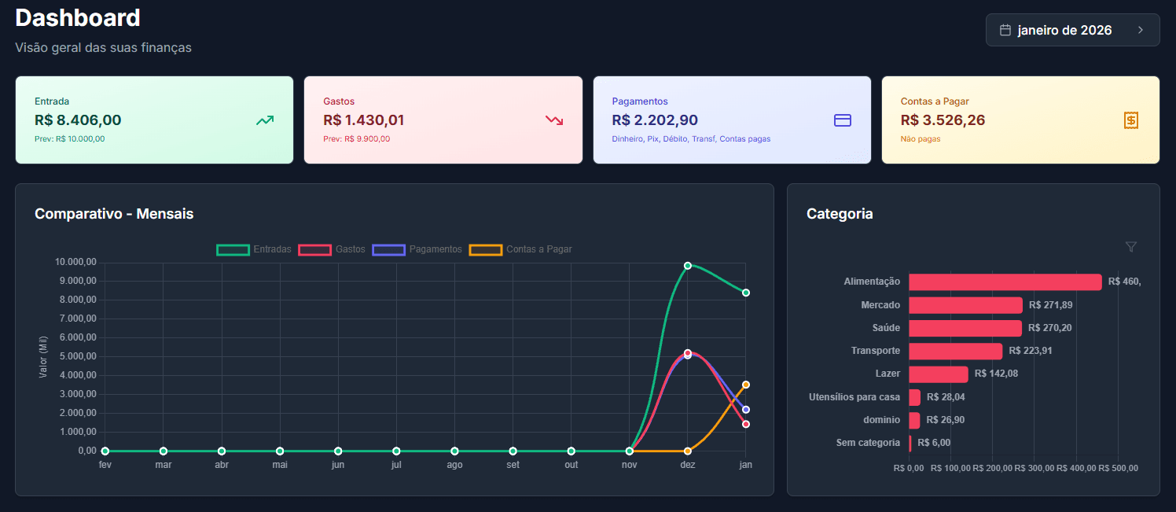
Task: Open the janeiro de 2026 month selector
Action: click(x=1064, y=30)
